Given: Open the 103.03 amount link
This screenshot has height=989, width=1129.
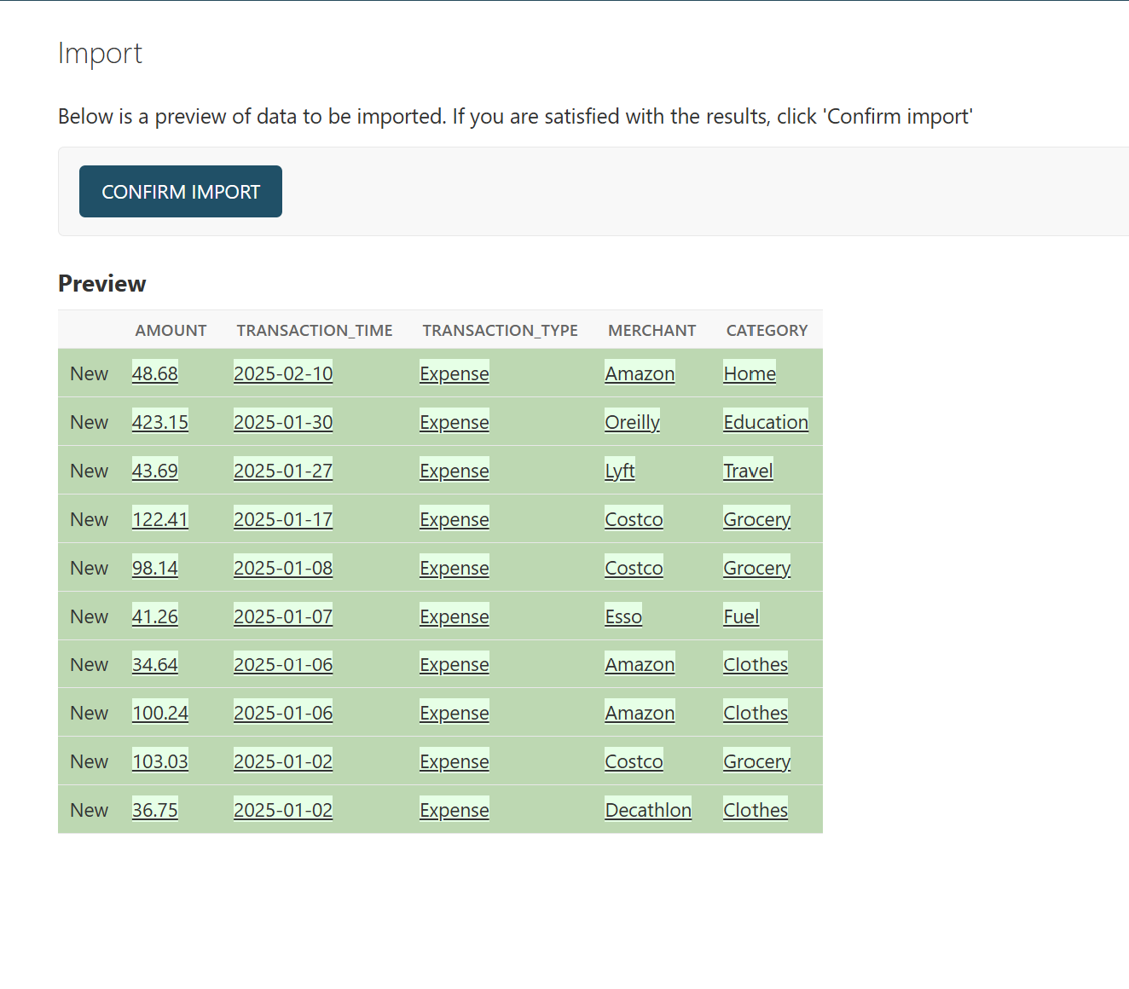Looking at the screenshot, I should pos(160,761).
